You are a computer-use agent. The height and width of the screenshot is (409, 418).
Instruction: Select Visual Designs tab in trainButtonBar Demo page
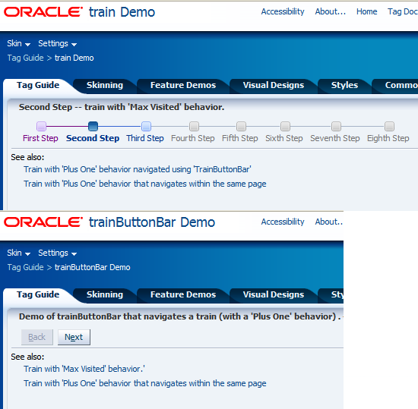(x=274, y=295)
